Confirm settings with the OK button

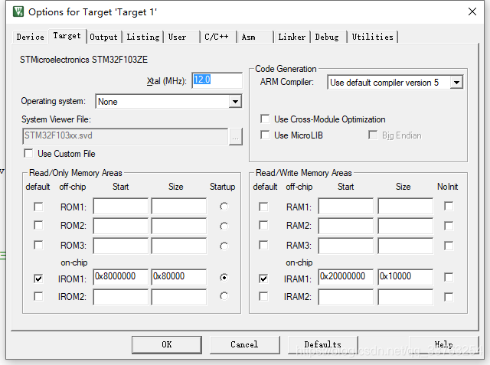(167, 344)
